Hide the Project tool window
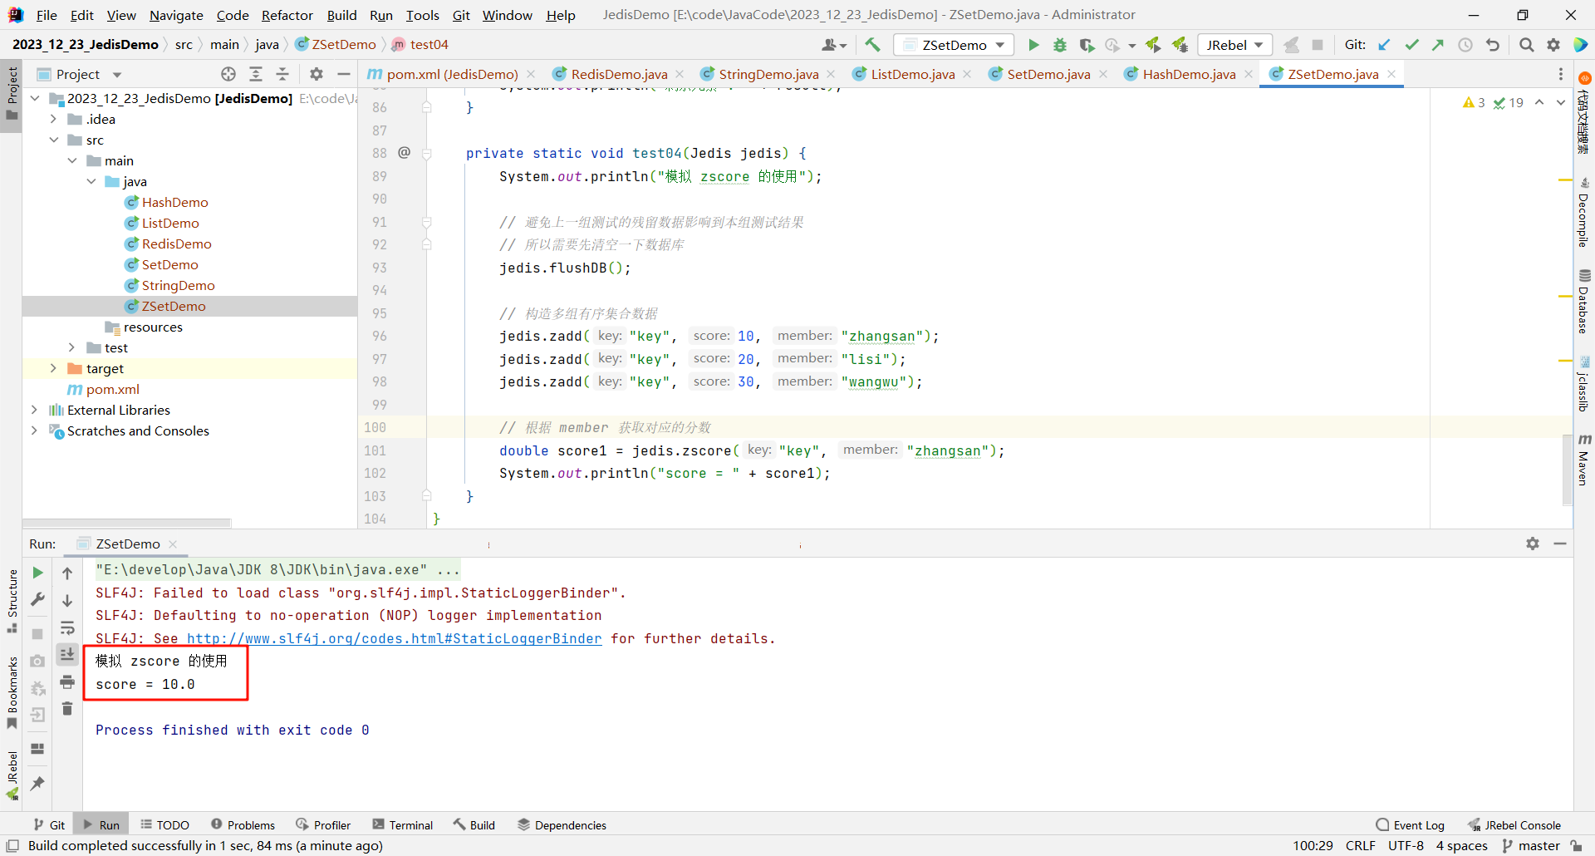The width and height of the screenshot is (1595, 856). pos(343,74)
